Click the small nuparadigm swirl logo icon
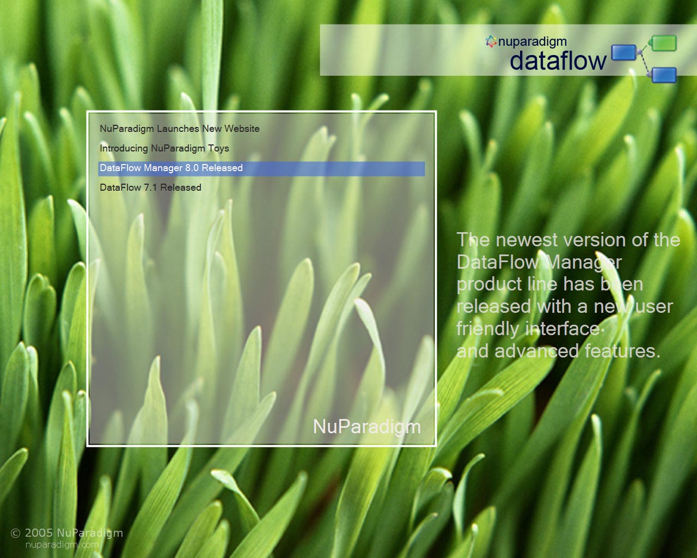This screenshot has width=697, height=558. click(491, 41)
